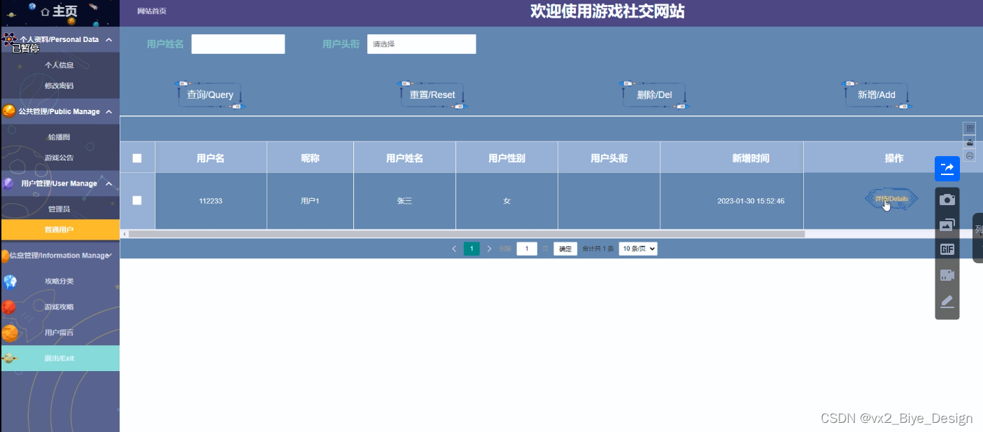The width and height of the screenshot is (983, 432).
Task: Click the orange planet icon beside Public Manage
Action: pyautogui.click(x=9, y=111)
